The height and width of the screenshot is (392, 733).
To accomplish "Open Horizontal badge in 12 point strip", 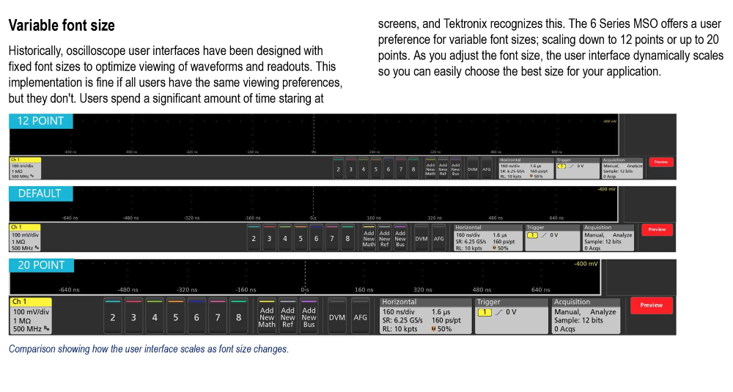I will click(x=526, y=169).
